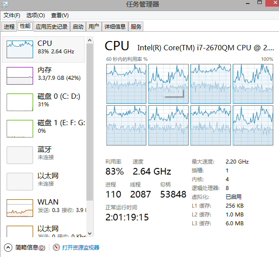Click the fourth logical processor graph, bottom row
Image resolution: width=279 pixels, height=257 pixels.
253,125
